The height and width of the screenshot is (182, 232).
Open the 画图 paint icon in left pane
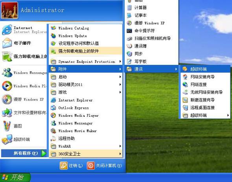[7, 126]
